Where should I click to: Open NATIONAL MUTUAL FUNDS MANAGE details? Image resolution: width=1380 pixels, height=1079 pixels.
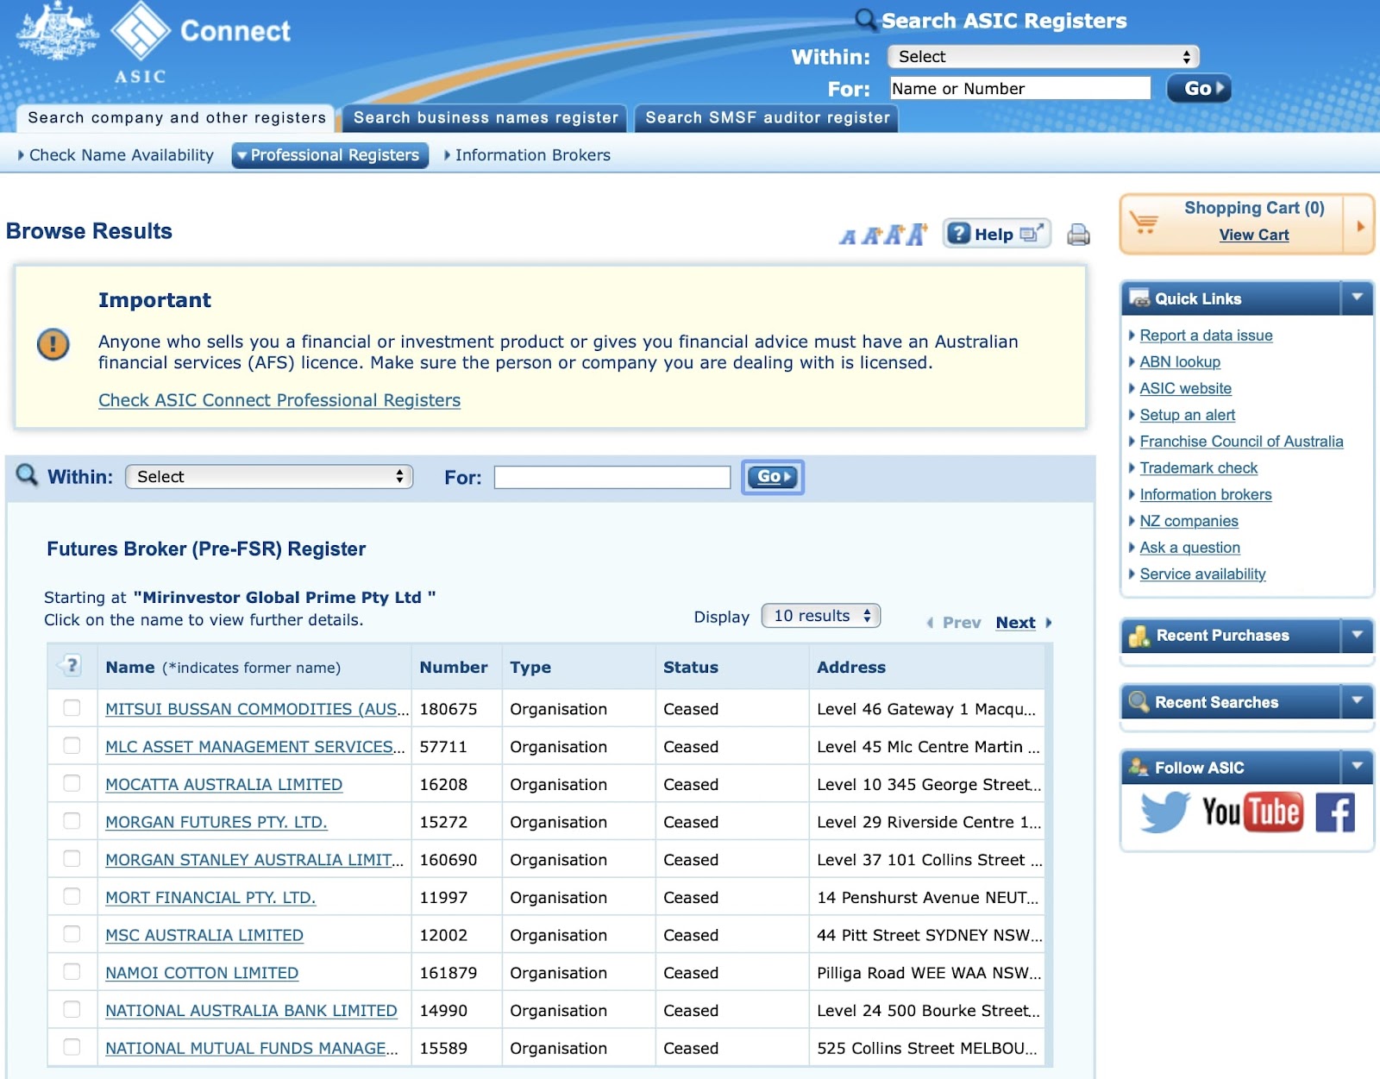(x=251, y=1048)
